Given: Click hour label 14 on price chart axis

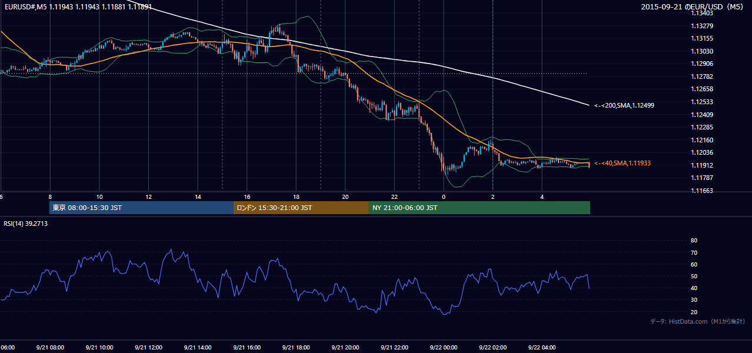Looking at the screenshot, I should pyautogui.click(x=198, y=197).
